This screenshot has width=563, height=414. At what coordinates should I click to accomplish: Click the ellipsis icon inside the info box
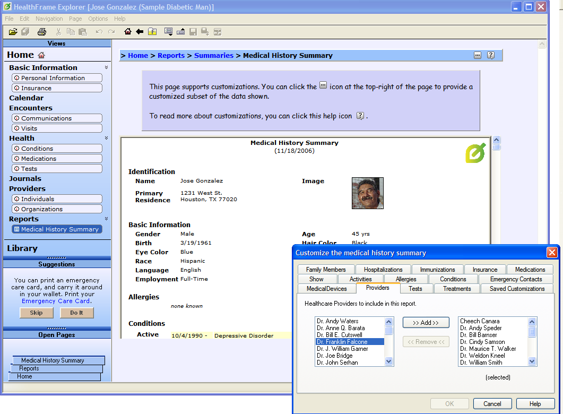(323, 85)
